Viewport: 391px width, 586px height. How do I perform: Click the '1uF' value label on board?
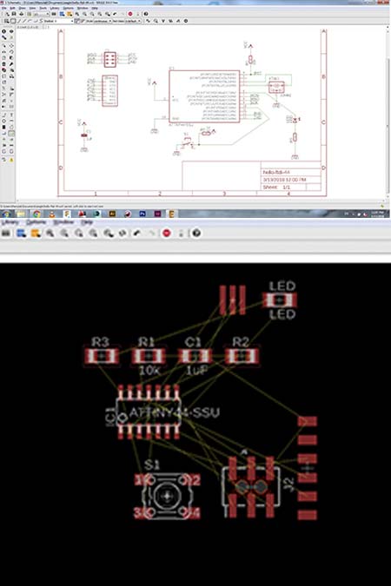(196, 371)
